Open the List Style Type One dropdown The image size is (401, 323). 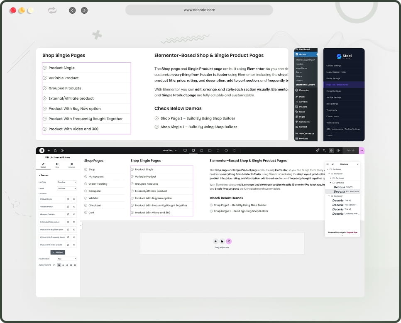66,182
